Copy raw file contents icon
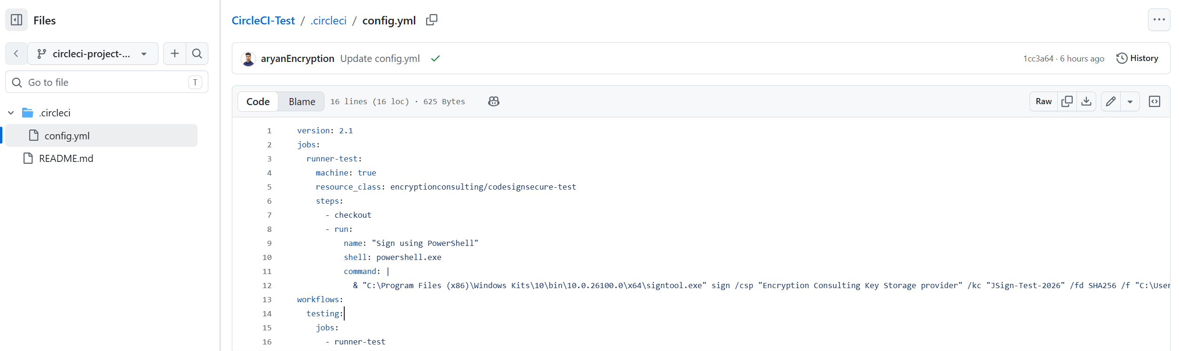The image size is (1179, 351). pos(1067,101)
